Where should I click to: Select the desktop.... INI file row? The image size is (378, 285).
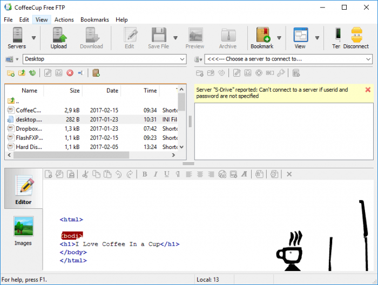click(x=92, y=119)
